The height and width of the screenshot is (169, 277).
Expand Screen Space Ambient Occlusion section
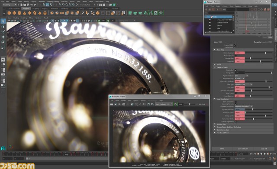[x=243, y=127]
